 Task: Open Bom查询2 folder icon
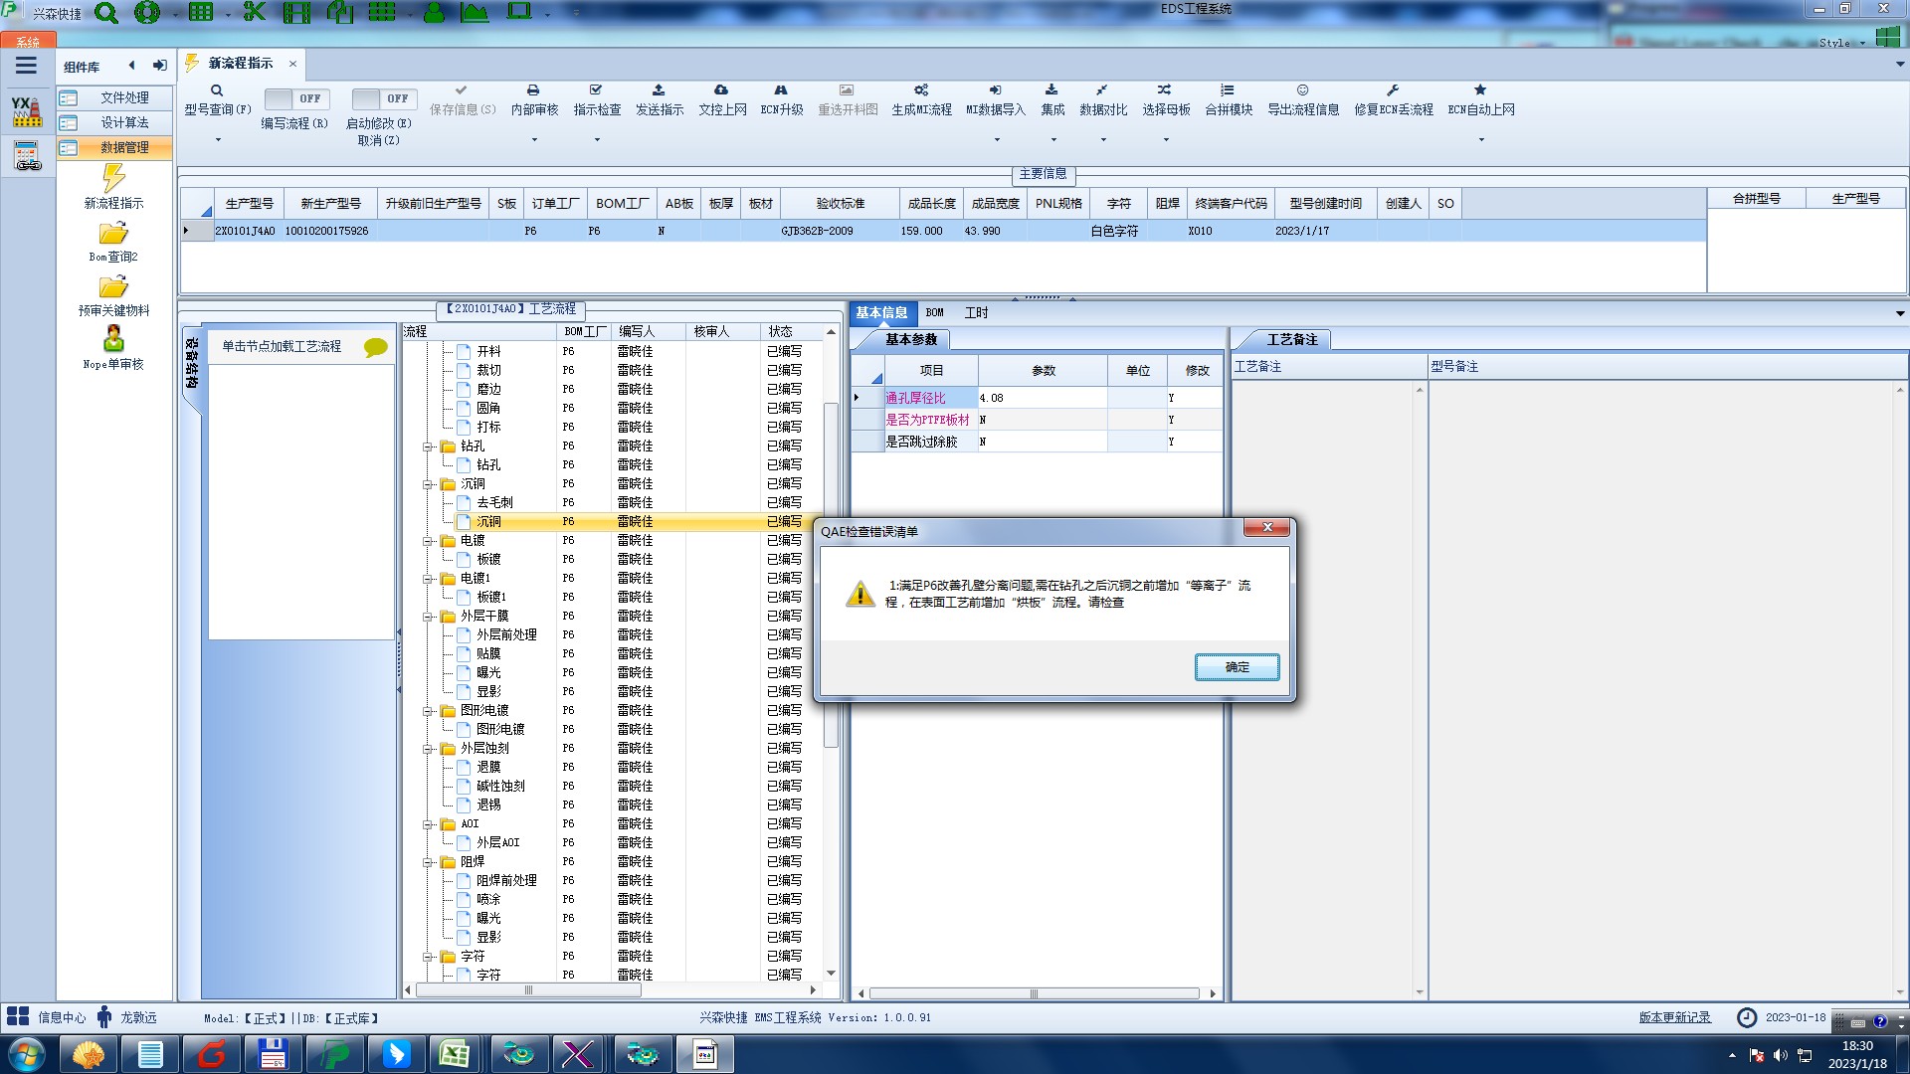[x=113, y=234]
